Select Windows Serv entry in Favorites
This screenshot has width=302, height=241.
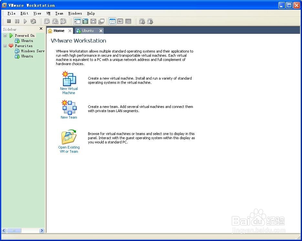coord(33,51)
